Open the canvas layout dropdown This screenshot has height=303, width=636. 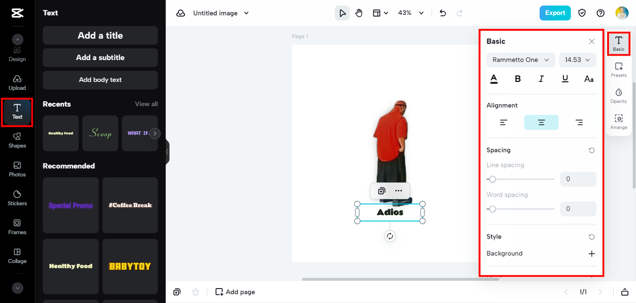[x=381, y=13]
